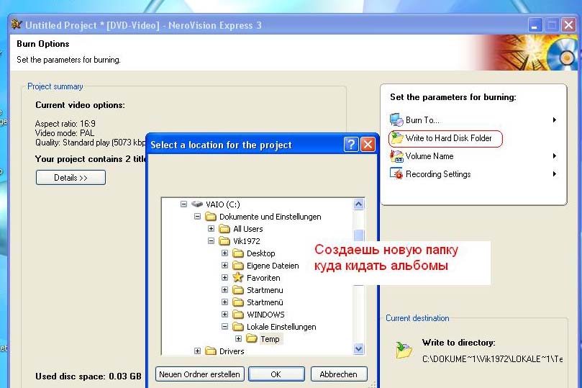Expand the Desktop folder node
This screenshot has height=388, width=582.
(x=224, y=253)
